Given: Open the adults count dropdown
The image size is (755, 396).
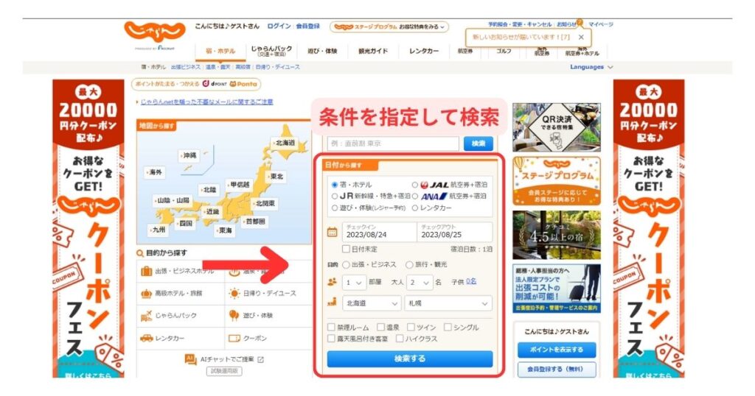Looking at the screenshot, I should click(x=420, y=283).
